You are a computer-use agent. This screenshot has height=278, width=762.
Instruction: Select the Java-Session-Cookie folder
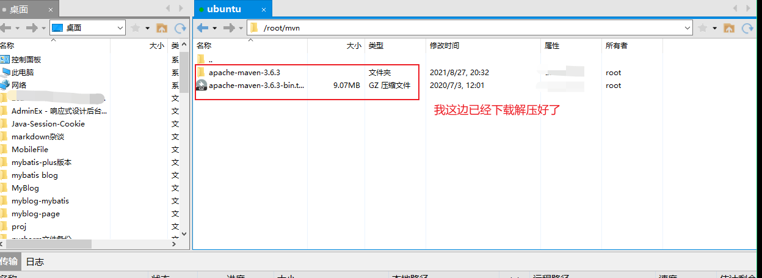(48, 123)
